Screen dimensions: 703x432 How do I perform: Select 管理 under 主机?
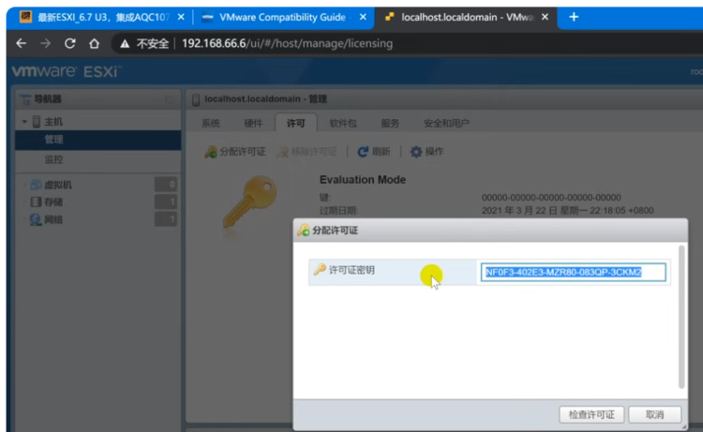(98, 140)
